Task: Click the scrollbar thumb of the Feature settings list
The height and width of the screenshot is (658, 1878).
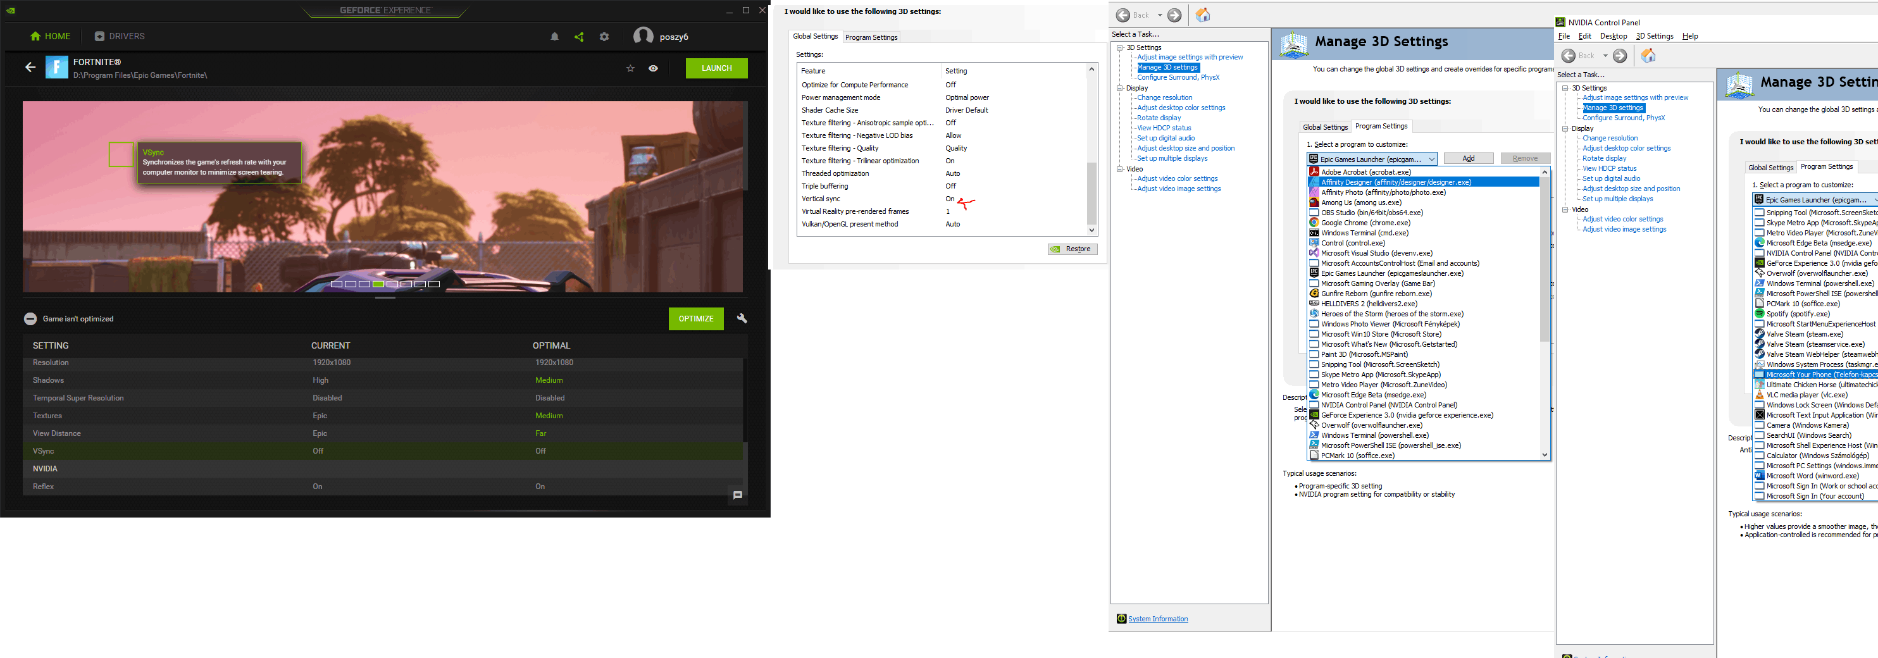Action: (x=1091, y=192)
